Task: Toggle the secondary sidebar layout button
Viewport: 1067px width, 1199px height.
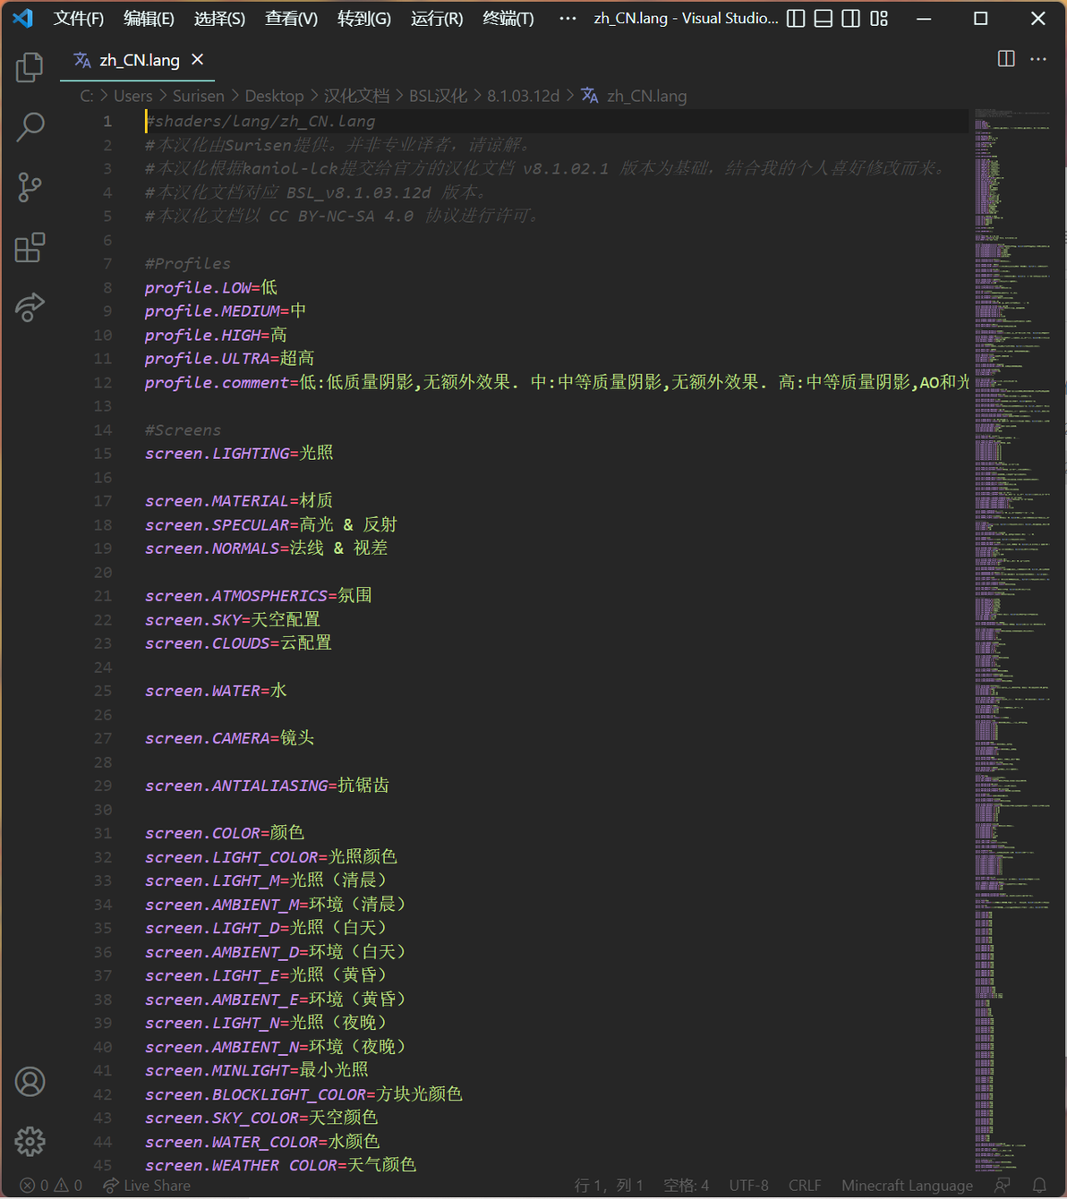Action: (851, 19)
